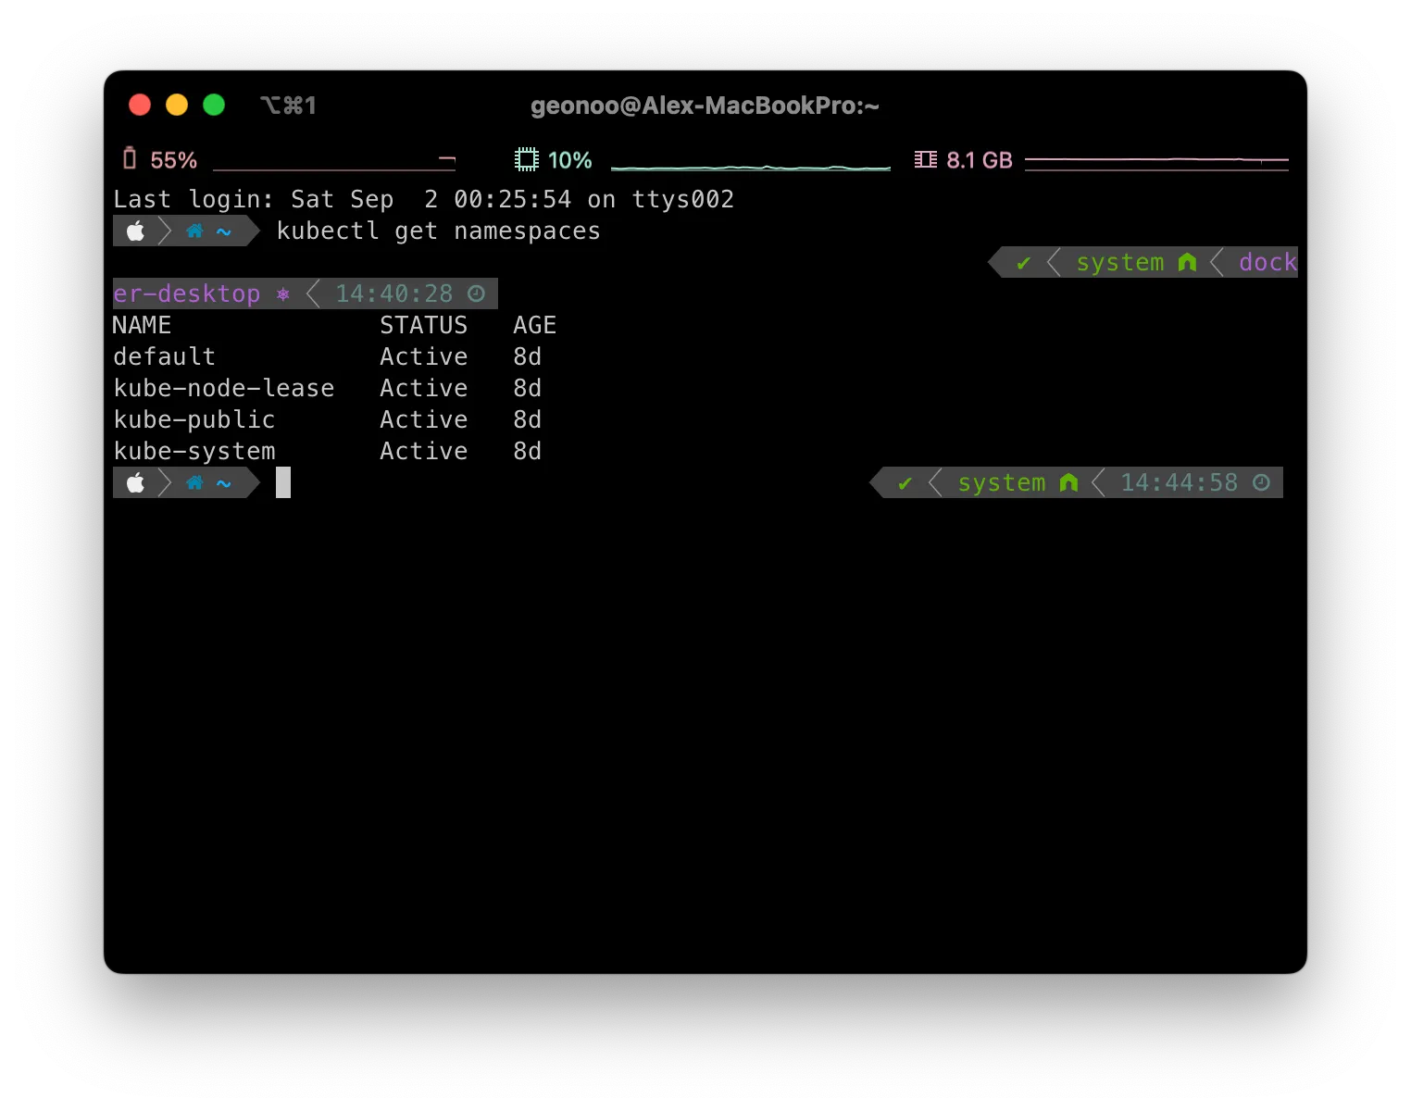Click the 14:40:28 timestamp
This screenshot has height=1111, width=1411.
pos(393,293)
